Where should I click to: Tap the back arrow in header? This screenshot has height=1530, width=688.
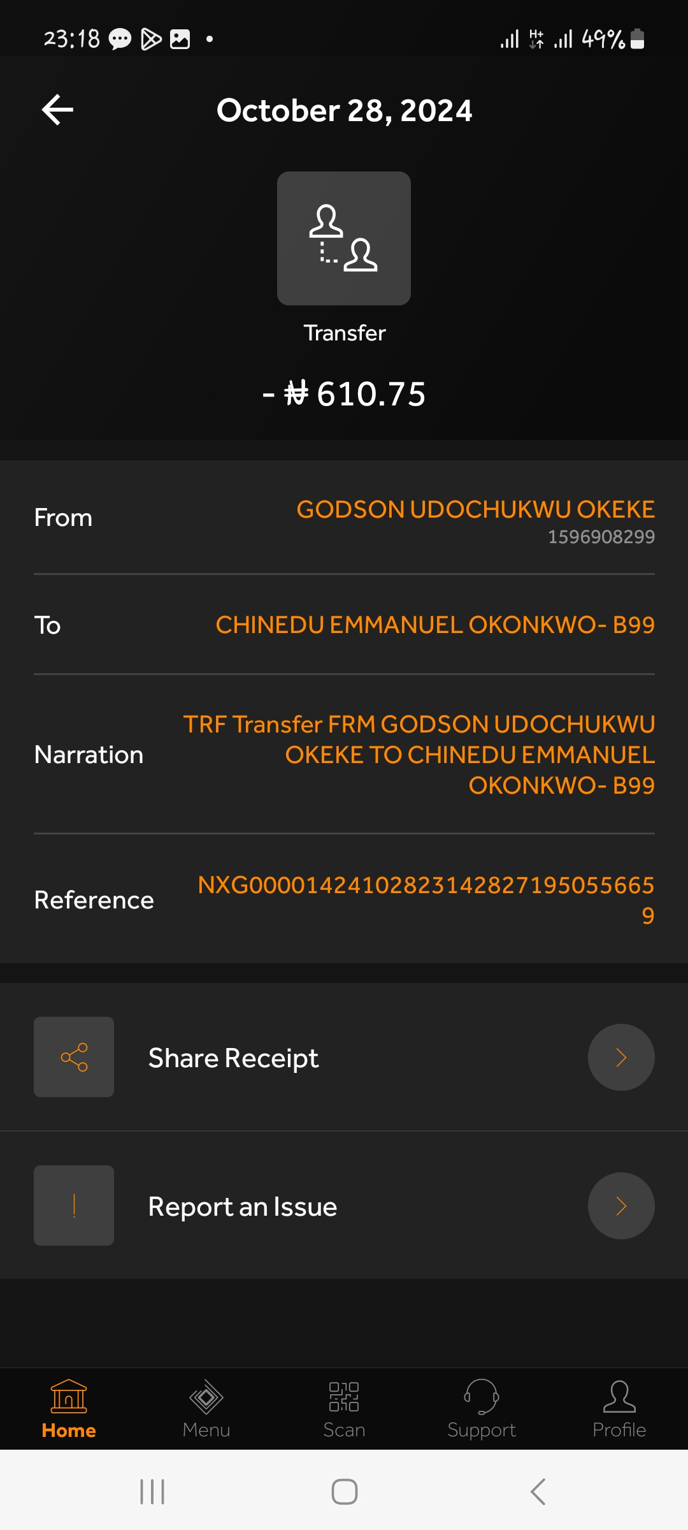pos(57,110)
